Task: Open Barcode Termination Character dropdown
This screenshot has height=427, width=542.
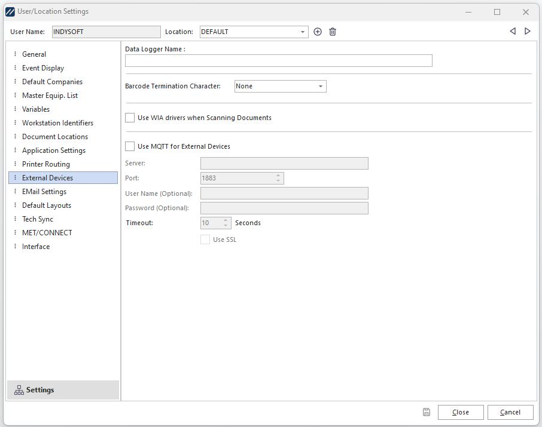Action: [321, 87]
